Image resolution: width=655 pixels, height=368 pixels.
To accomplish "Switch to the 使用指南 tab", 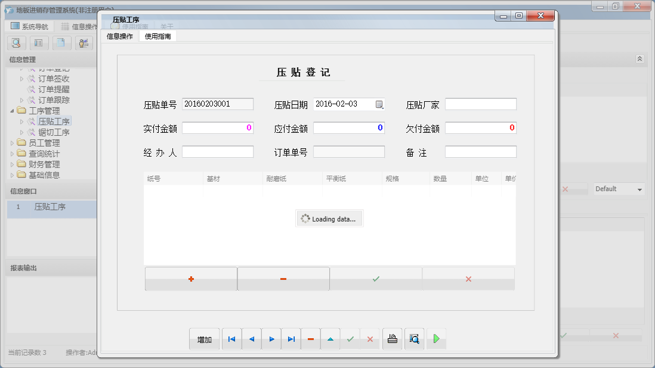I will (159, 35).
